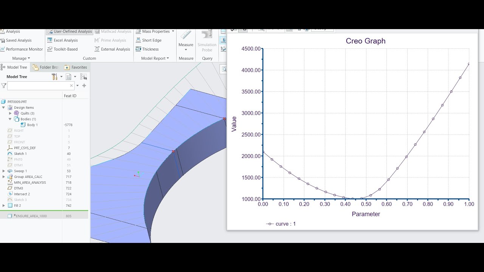Screen dimensions: 484x272
Task: Select Body 1 in tree
Action: pyautogui.click(x=29, y=125)
